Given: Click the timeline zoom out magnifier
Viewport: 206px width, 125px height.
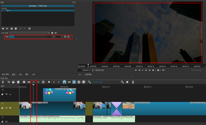Looking at the screenshot, I should click(89, 82).
